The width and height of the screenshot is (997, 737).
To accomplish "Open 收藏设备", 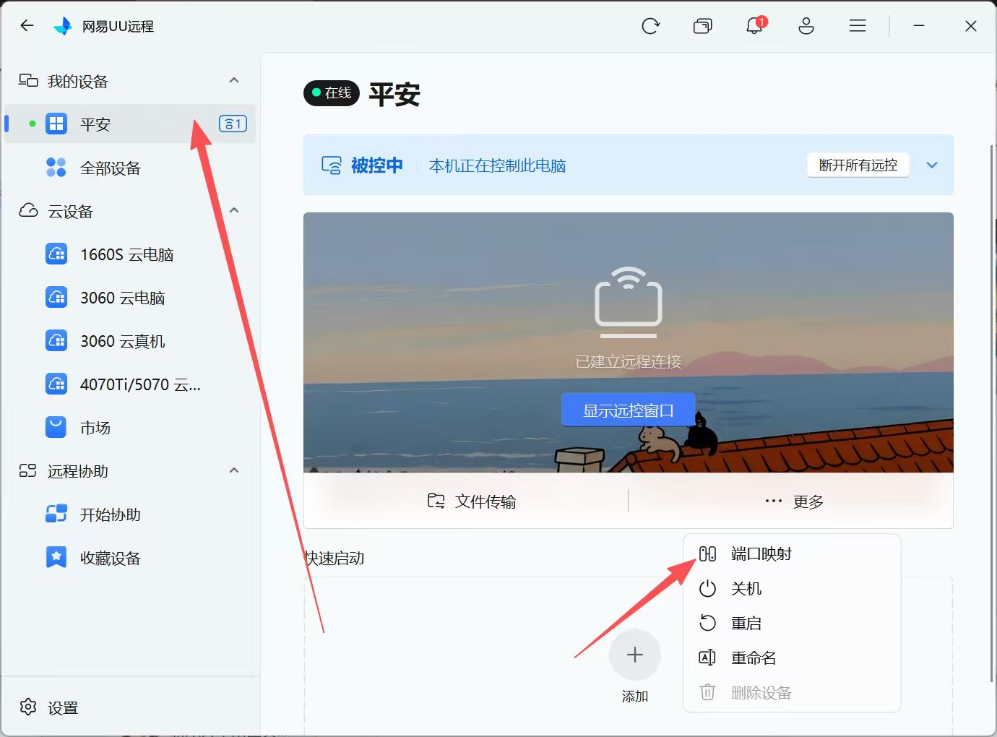I will [130, 558].
